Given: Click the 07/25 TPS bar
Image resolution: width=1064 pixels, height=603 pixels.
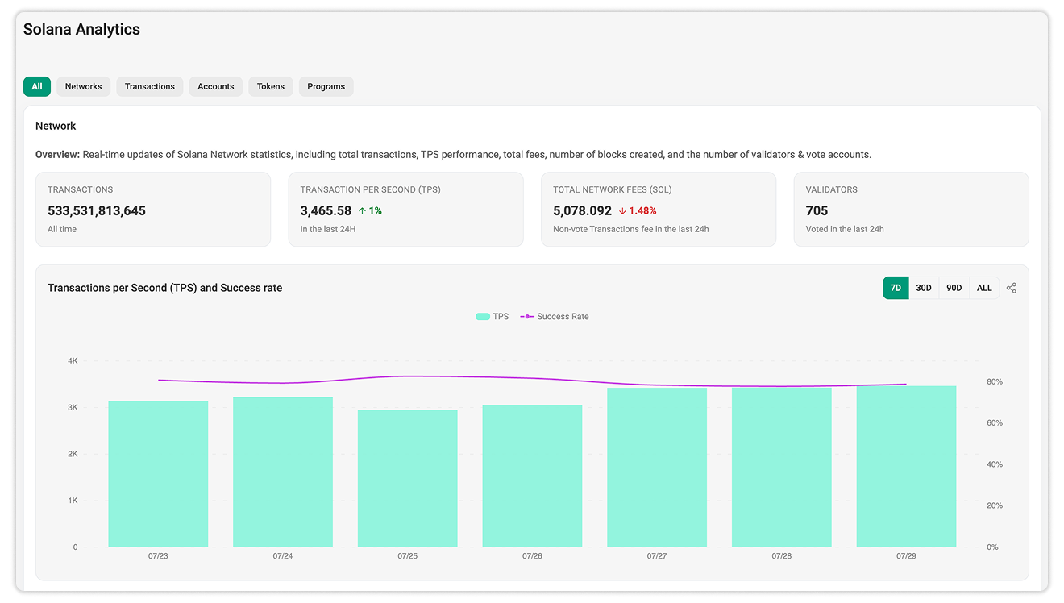Looking at the screenshot, I should click(x=408, y=479).
